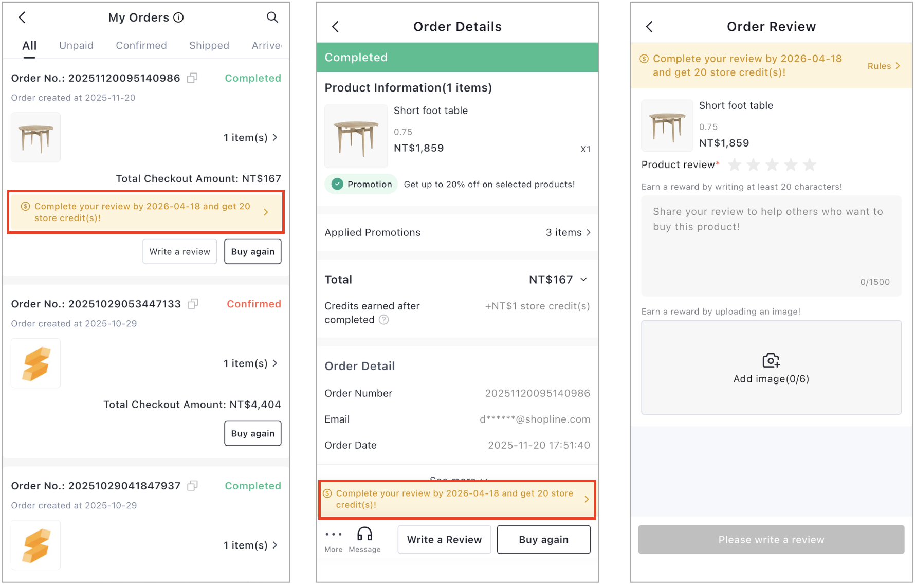The height and width of the screenshot is (585, 915).
Task: Tap email d******@shopline.com
Action: 535,419
